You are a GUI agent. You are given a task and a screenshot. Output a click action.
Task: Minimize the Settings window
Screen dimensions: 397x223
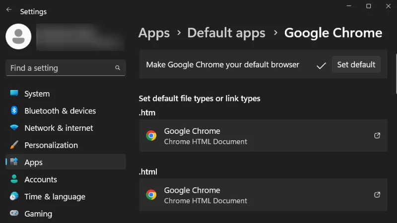[x=349, y=6]
